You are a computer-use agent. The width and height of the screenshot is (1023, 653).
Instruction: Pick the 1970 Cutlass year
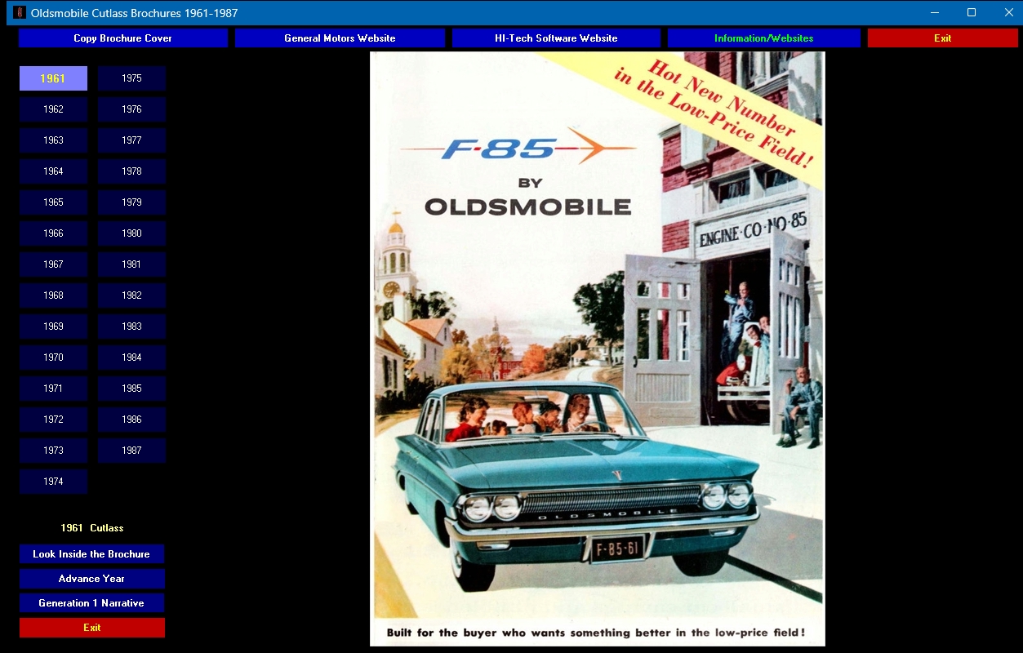pos(53,358)
